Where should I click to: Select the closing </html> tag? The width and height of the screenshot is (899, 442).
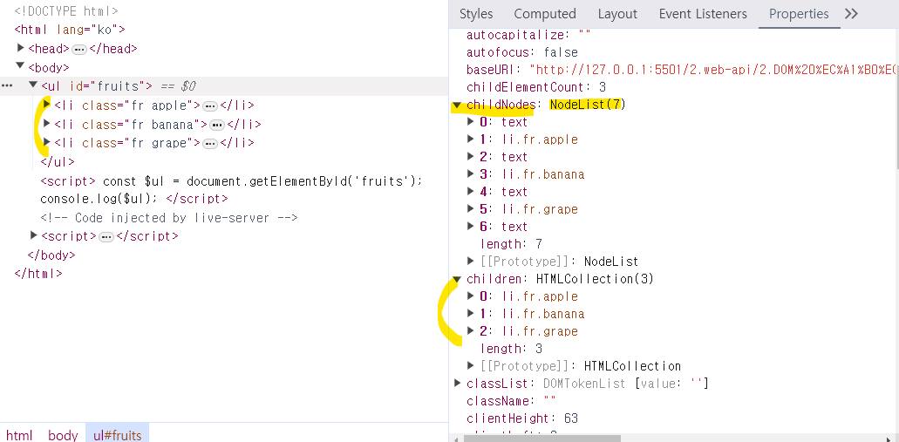tap(37, 274)
